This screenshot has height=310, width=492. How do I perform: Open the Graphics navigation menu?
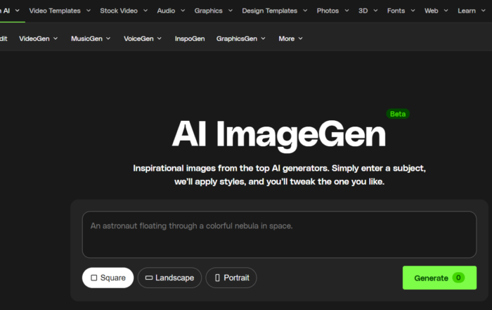tap(213, 11)
